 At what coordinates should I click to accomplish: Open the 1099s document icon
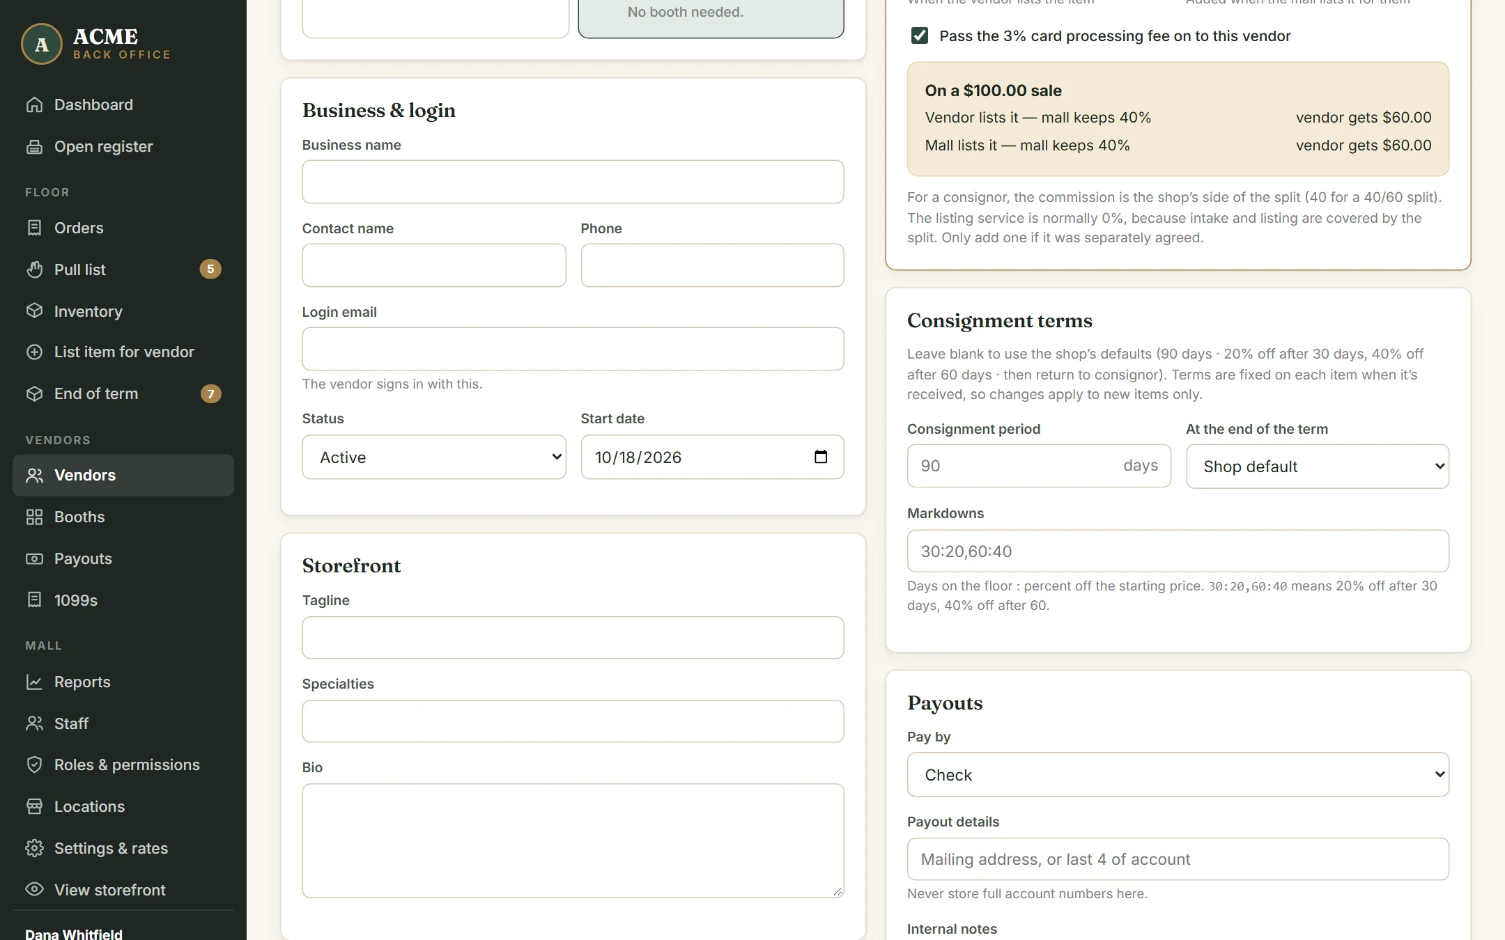[34, 600]
